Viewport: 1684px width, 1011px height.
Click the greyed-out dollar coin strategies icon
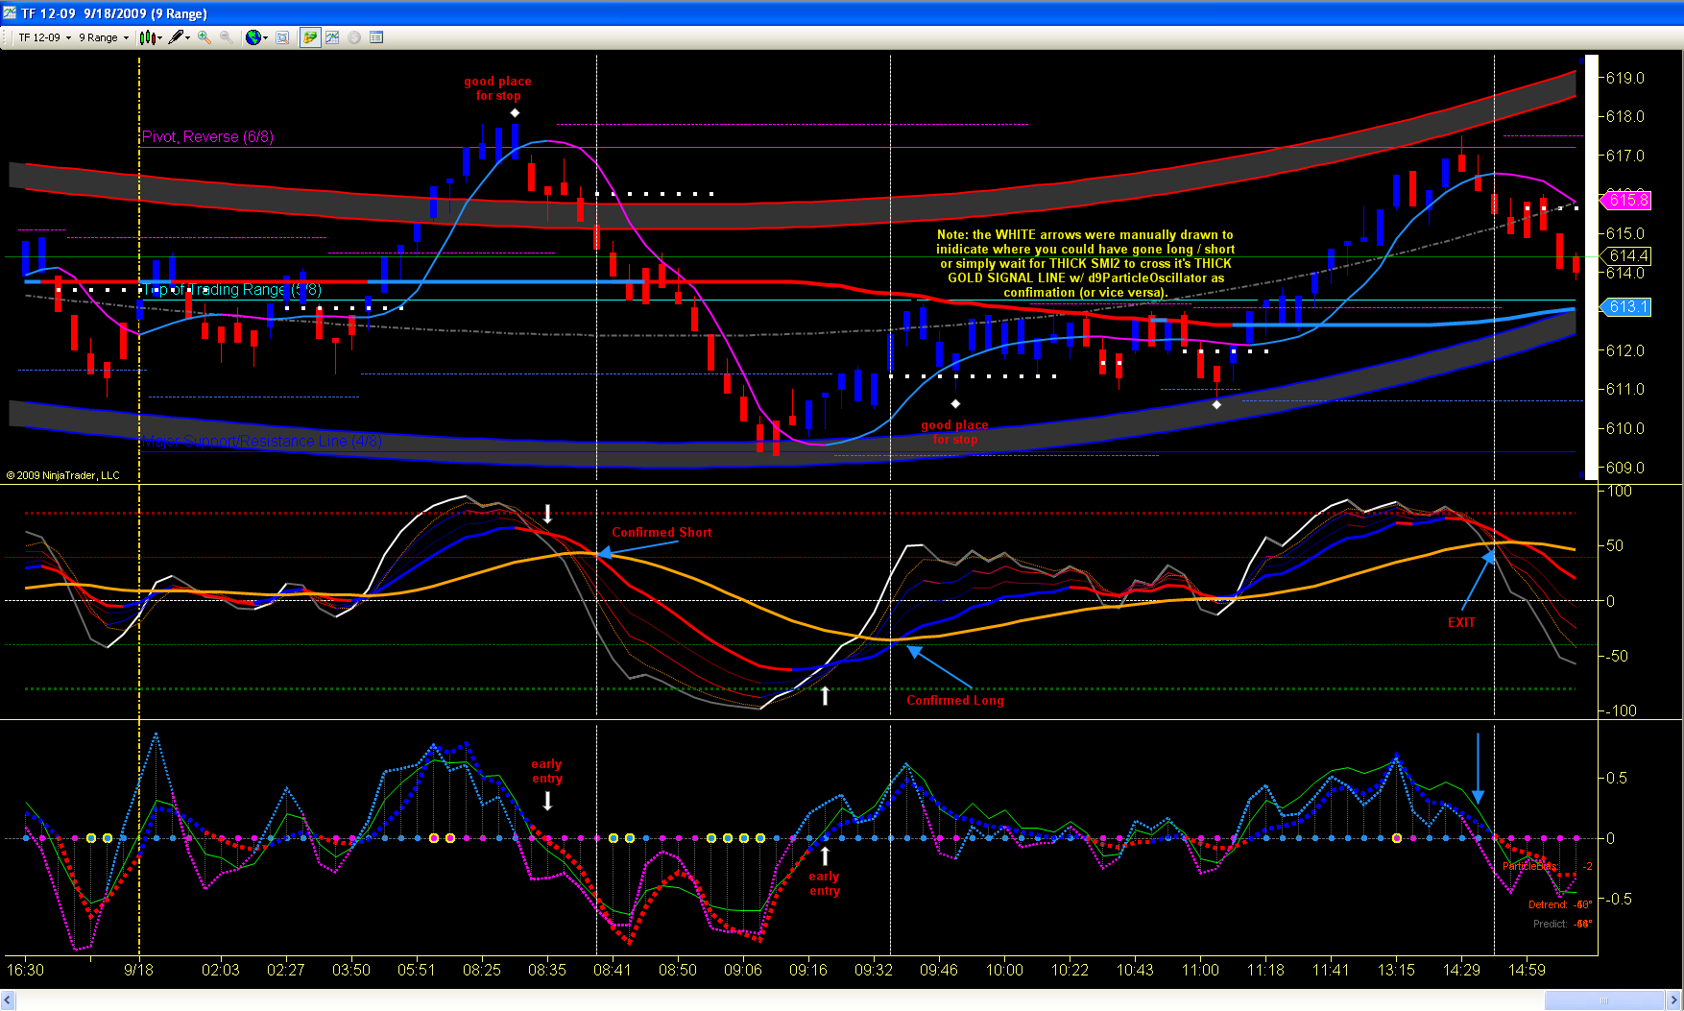click(x=354, y=37)
